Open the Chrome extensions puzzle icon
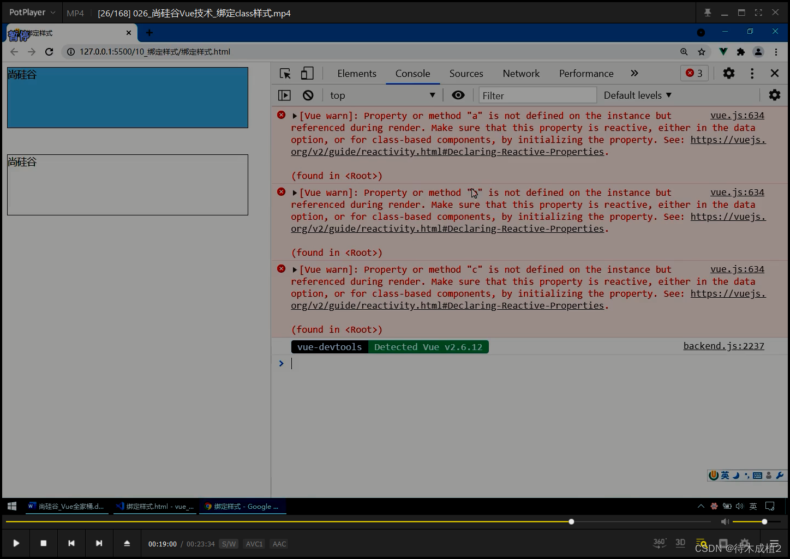 tap(740, 52)
